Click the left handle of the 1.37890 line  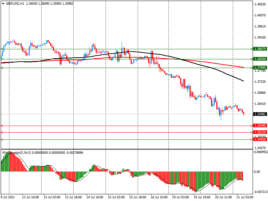point(2,68)
